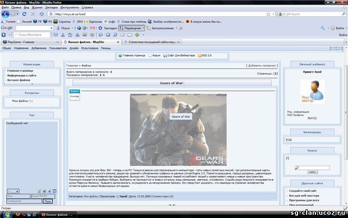The width and height of the screenshot is (348, 218).
Task: Click the Выход logout link
Action: pyautogui.click(x=312, y=118)
